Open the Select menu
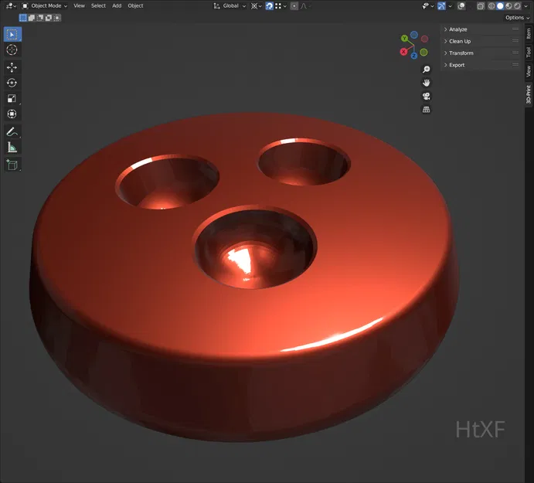The width and height of the screenshot is (534, 483). click(x=98, y=5)
